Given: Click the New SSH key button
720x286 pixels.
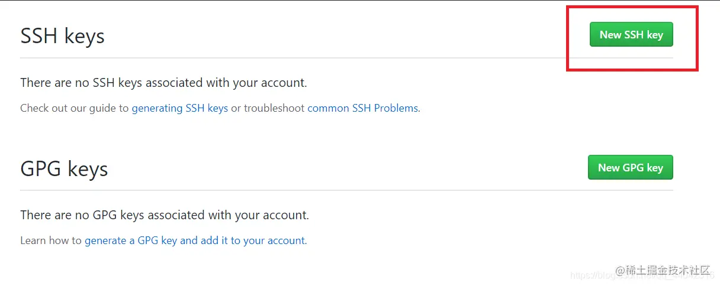Looking at the screenshot, I should pyautogui.click(x=631, y=35).
